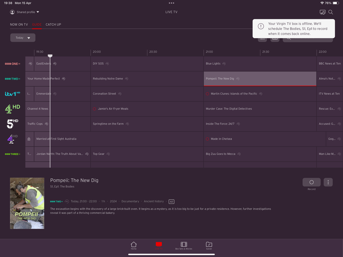Open ITV News at Ten cell
Image resolution: width=343 pixels, height=257 pixels.
330,94
